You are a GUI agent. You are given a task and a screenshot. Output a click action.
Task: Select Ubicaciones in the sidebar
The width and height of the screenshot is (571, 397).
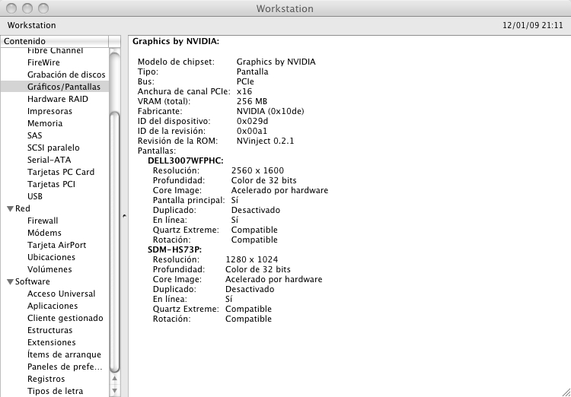[x=51, y=257]
